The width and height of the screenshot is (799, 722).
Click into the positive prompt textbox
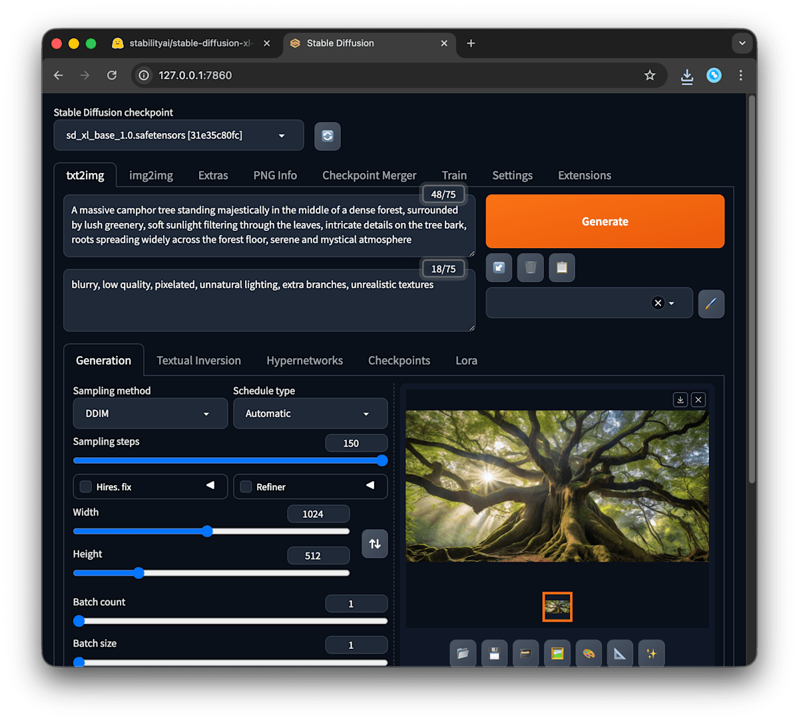(x=269, y=226)
